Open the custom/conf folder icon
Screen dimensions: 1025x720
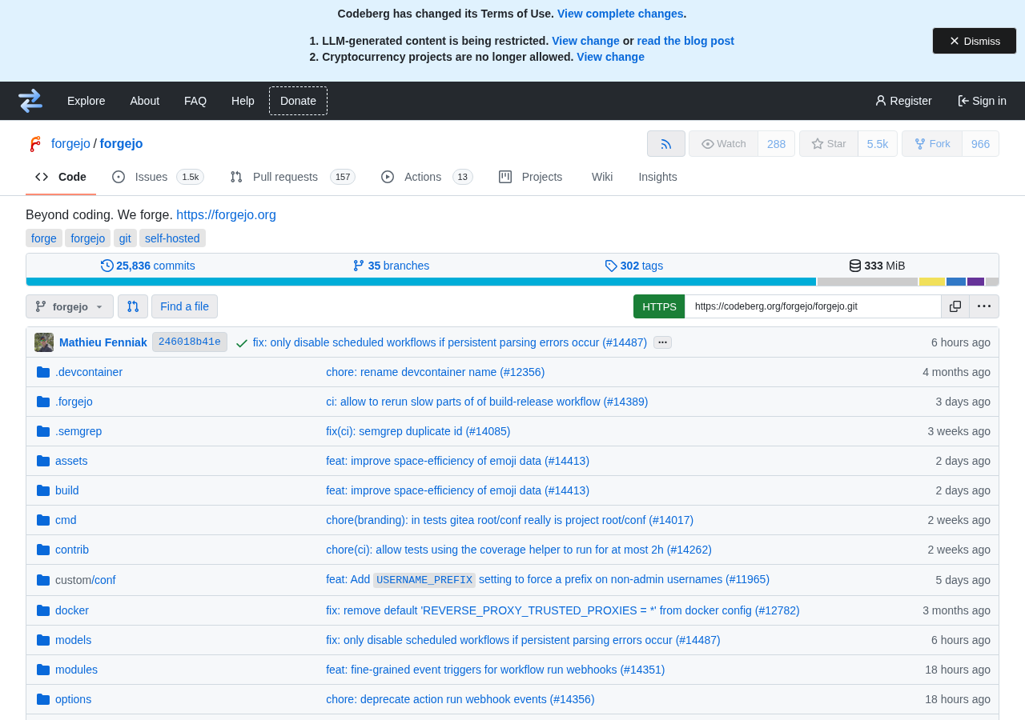coord(43,580)
